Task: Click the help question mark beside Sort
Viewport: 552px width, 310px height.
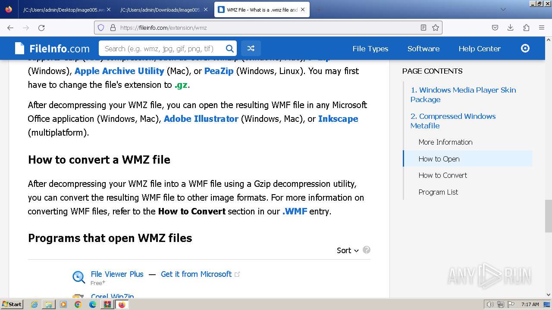Action: point(367,250)
